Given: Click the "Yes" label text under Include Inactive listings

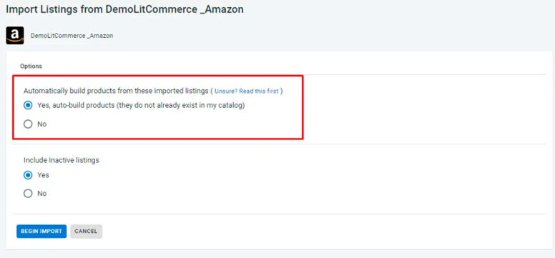Looking at the screenshot, I should tap(43, 175).
